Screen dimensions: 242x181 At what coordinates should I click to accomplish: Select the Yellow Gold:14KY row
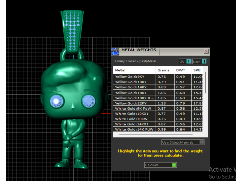point(158,87)
